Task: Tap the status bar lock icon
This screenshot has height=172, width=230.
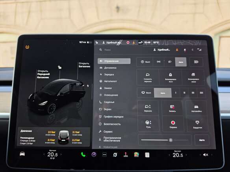Action: 96,42
